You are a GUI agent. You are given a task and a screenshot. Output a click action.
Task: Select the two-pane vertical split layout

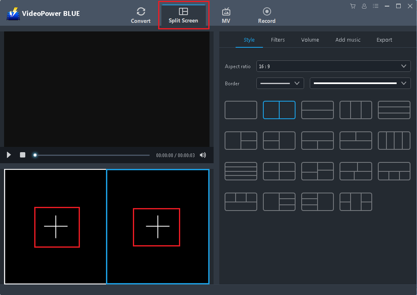point(279,110)
